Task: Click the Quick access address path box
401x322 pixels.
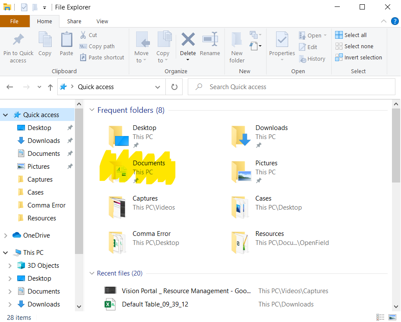Action: point(112,87)
